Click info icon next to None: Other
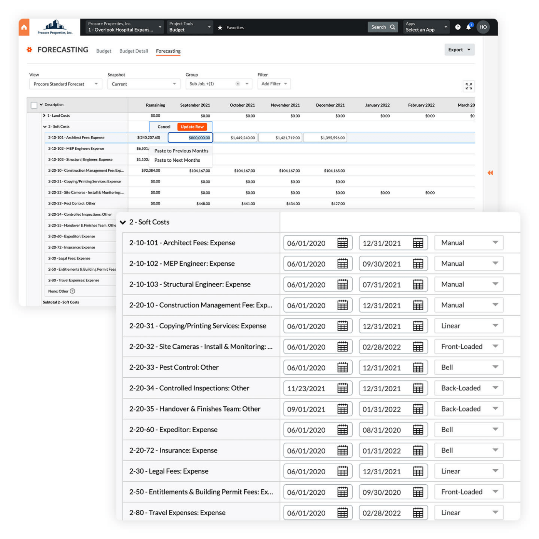This screenshot has height=539, width=539. point(72,291)
